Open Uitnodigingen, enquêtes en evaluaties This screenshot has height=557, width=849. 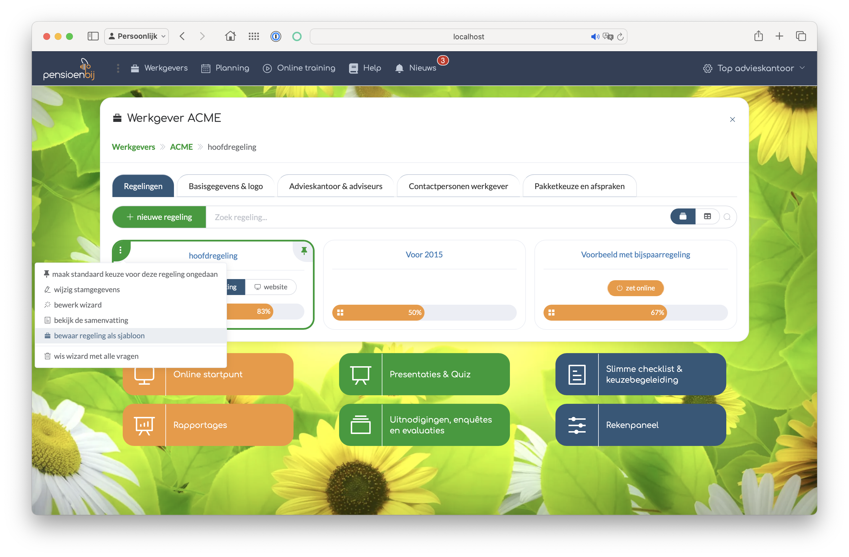[x=424, y=425]
